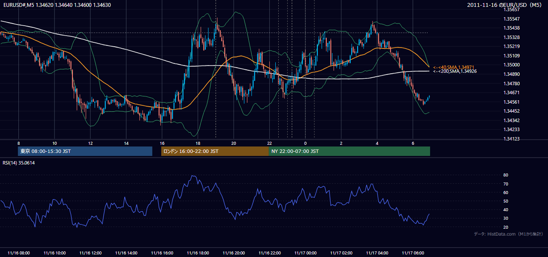Click price axis label 1.34561
548x257 pixels.
pos(512,102)
